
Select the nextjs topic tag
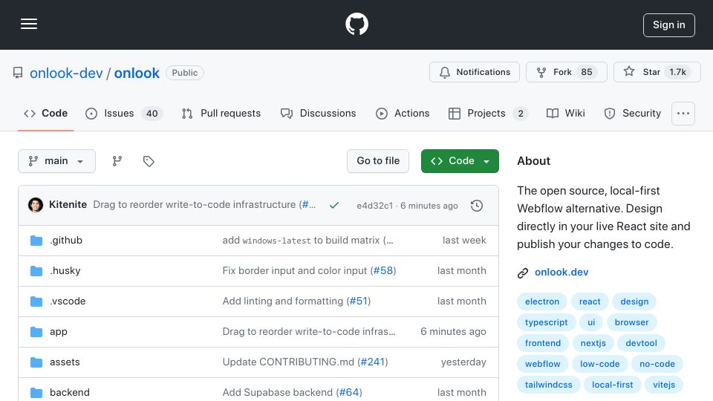(593, 343)
